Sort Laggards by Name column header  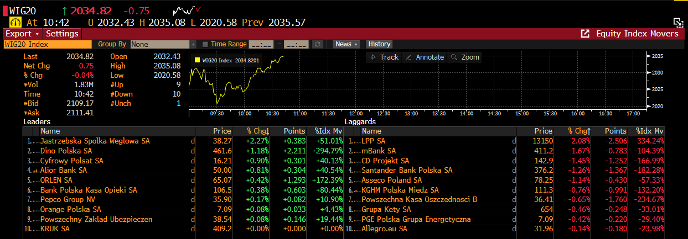371,131
